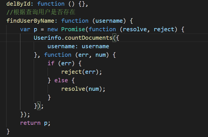This screenshot has height=137, width=208.
Task: Select the username parameter in findUserByName
Action: pos(109,21)
